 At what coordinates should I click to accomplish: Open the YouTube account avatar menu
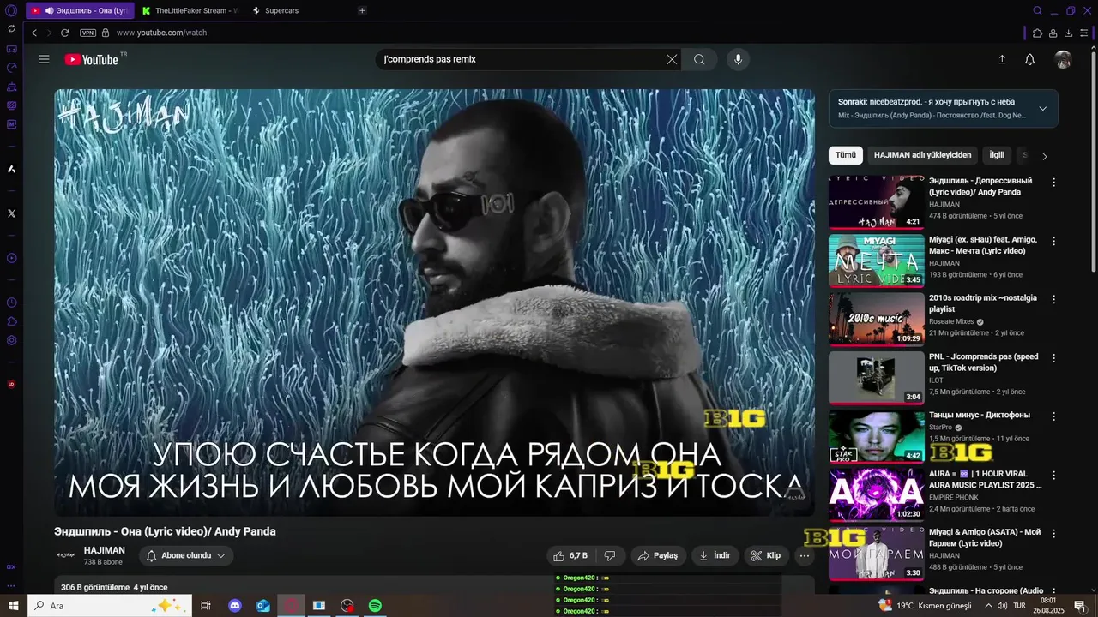coord(1063,59)
